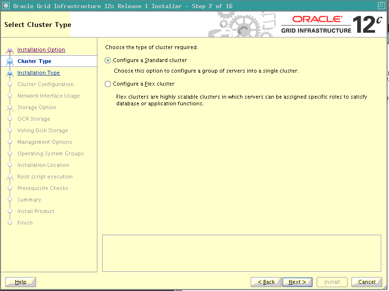The width and height of the screenshot is (389, 291).
Task: Click the Standard cluster description text
Action: [206, 71]
